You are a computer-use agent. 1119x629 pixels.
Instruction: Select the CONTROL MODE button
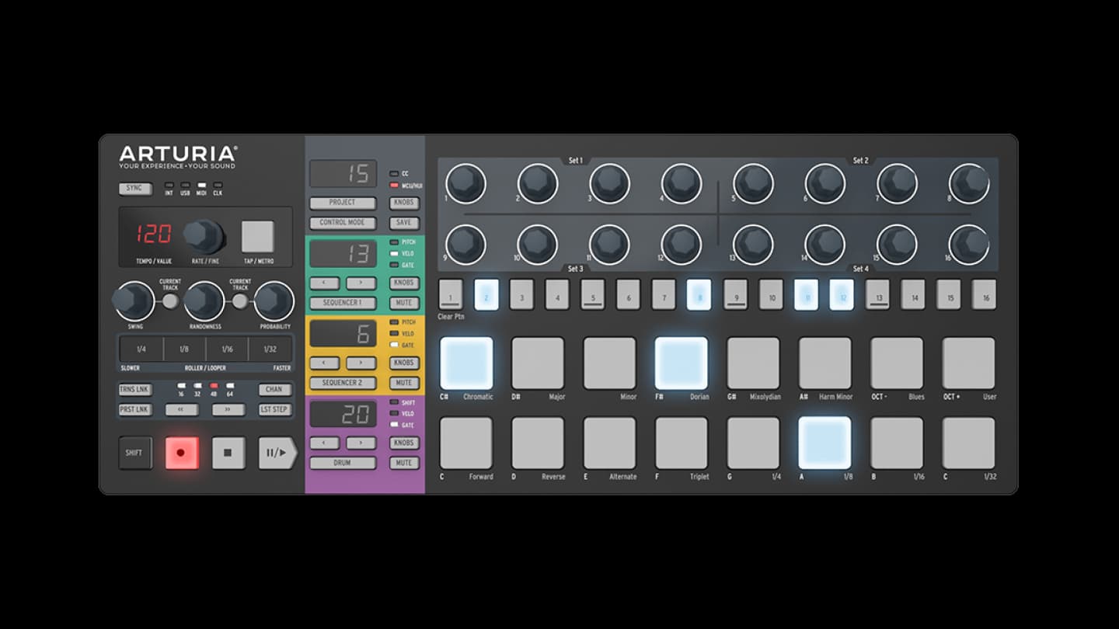[x=343, y=223]
